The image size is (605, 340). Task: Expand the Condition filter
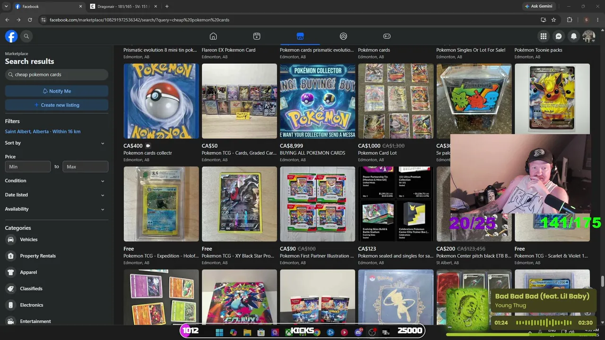click(x=56, y=181)
